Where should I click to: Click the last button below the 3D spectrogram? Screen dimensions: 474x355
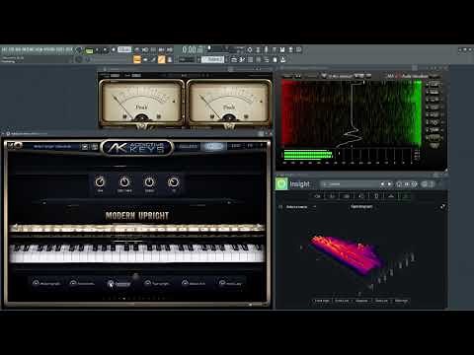(x=401, y=301)
